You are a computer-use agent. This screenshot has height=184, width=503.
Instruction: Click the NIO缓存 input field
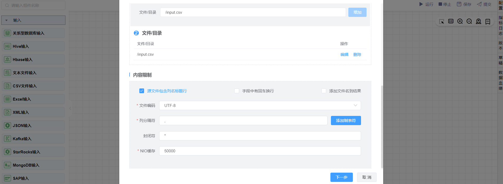tap(260, 151)
